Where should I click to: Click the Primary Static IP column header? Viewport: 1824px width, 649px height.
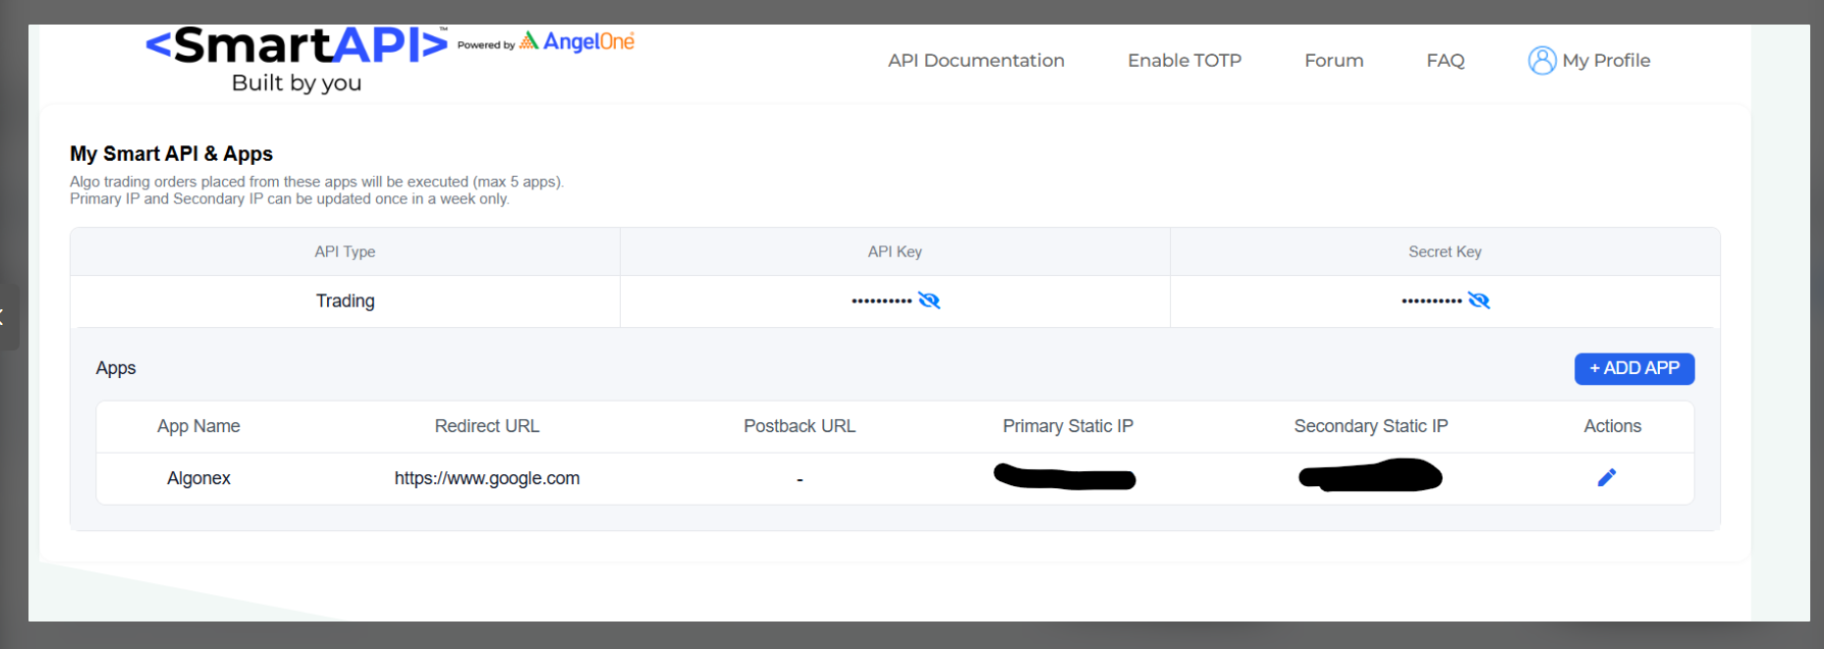coord(1067,426)
